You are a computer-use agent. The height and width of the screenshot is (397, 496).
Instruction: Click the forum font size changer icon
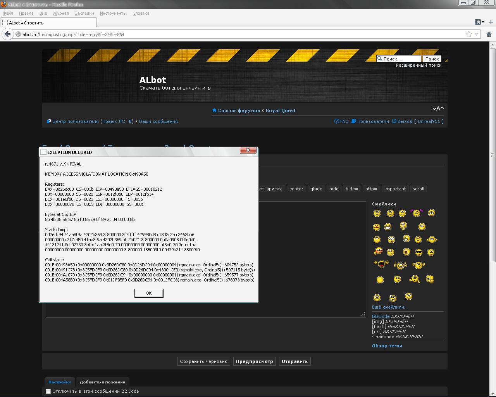(438, 109)
